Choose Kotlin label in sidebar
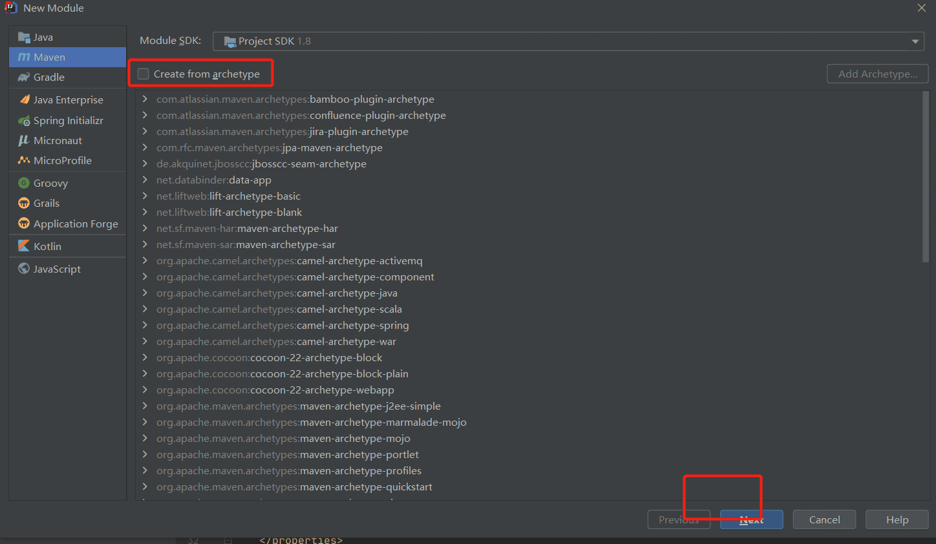Screen dimensions: 936x544 coord(47,246)
